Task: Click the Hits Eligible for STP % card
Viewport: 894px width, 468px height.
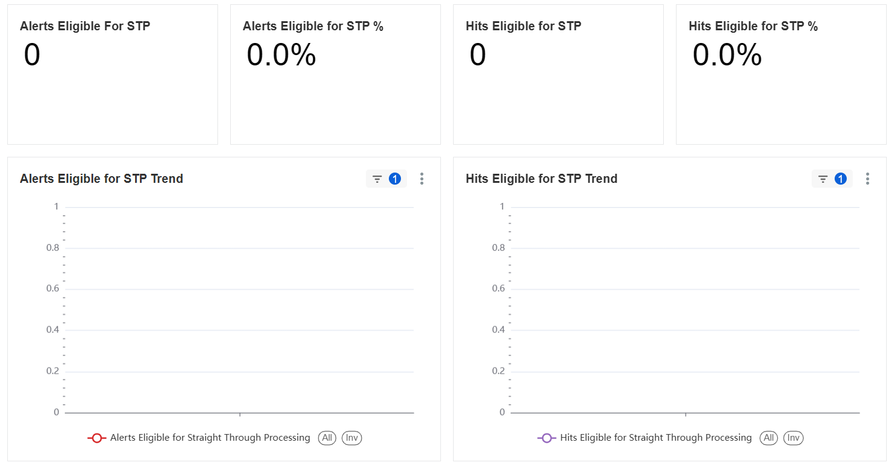Action: (x=781, y=74)
